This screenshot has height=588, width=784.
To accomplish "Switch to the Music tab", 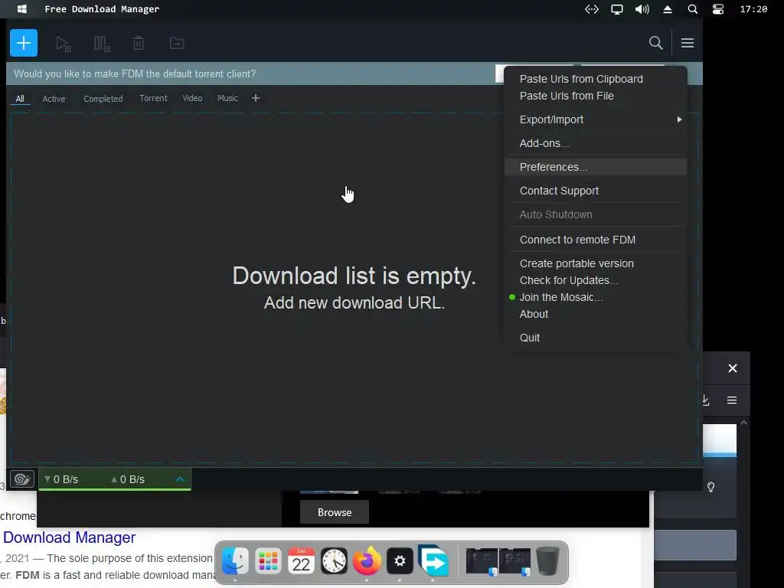I will click(227, 98).
